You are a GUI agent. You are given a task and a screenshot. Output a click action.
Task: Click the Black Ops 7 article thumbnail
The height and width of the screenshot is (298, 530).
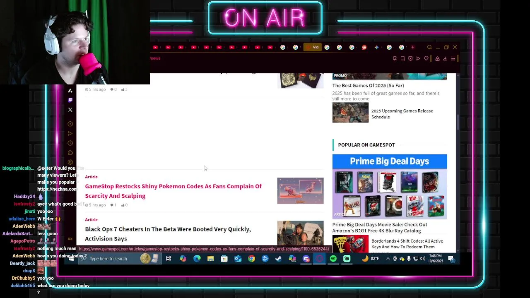[x=300, y=233]
